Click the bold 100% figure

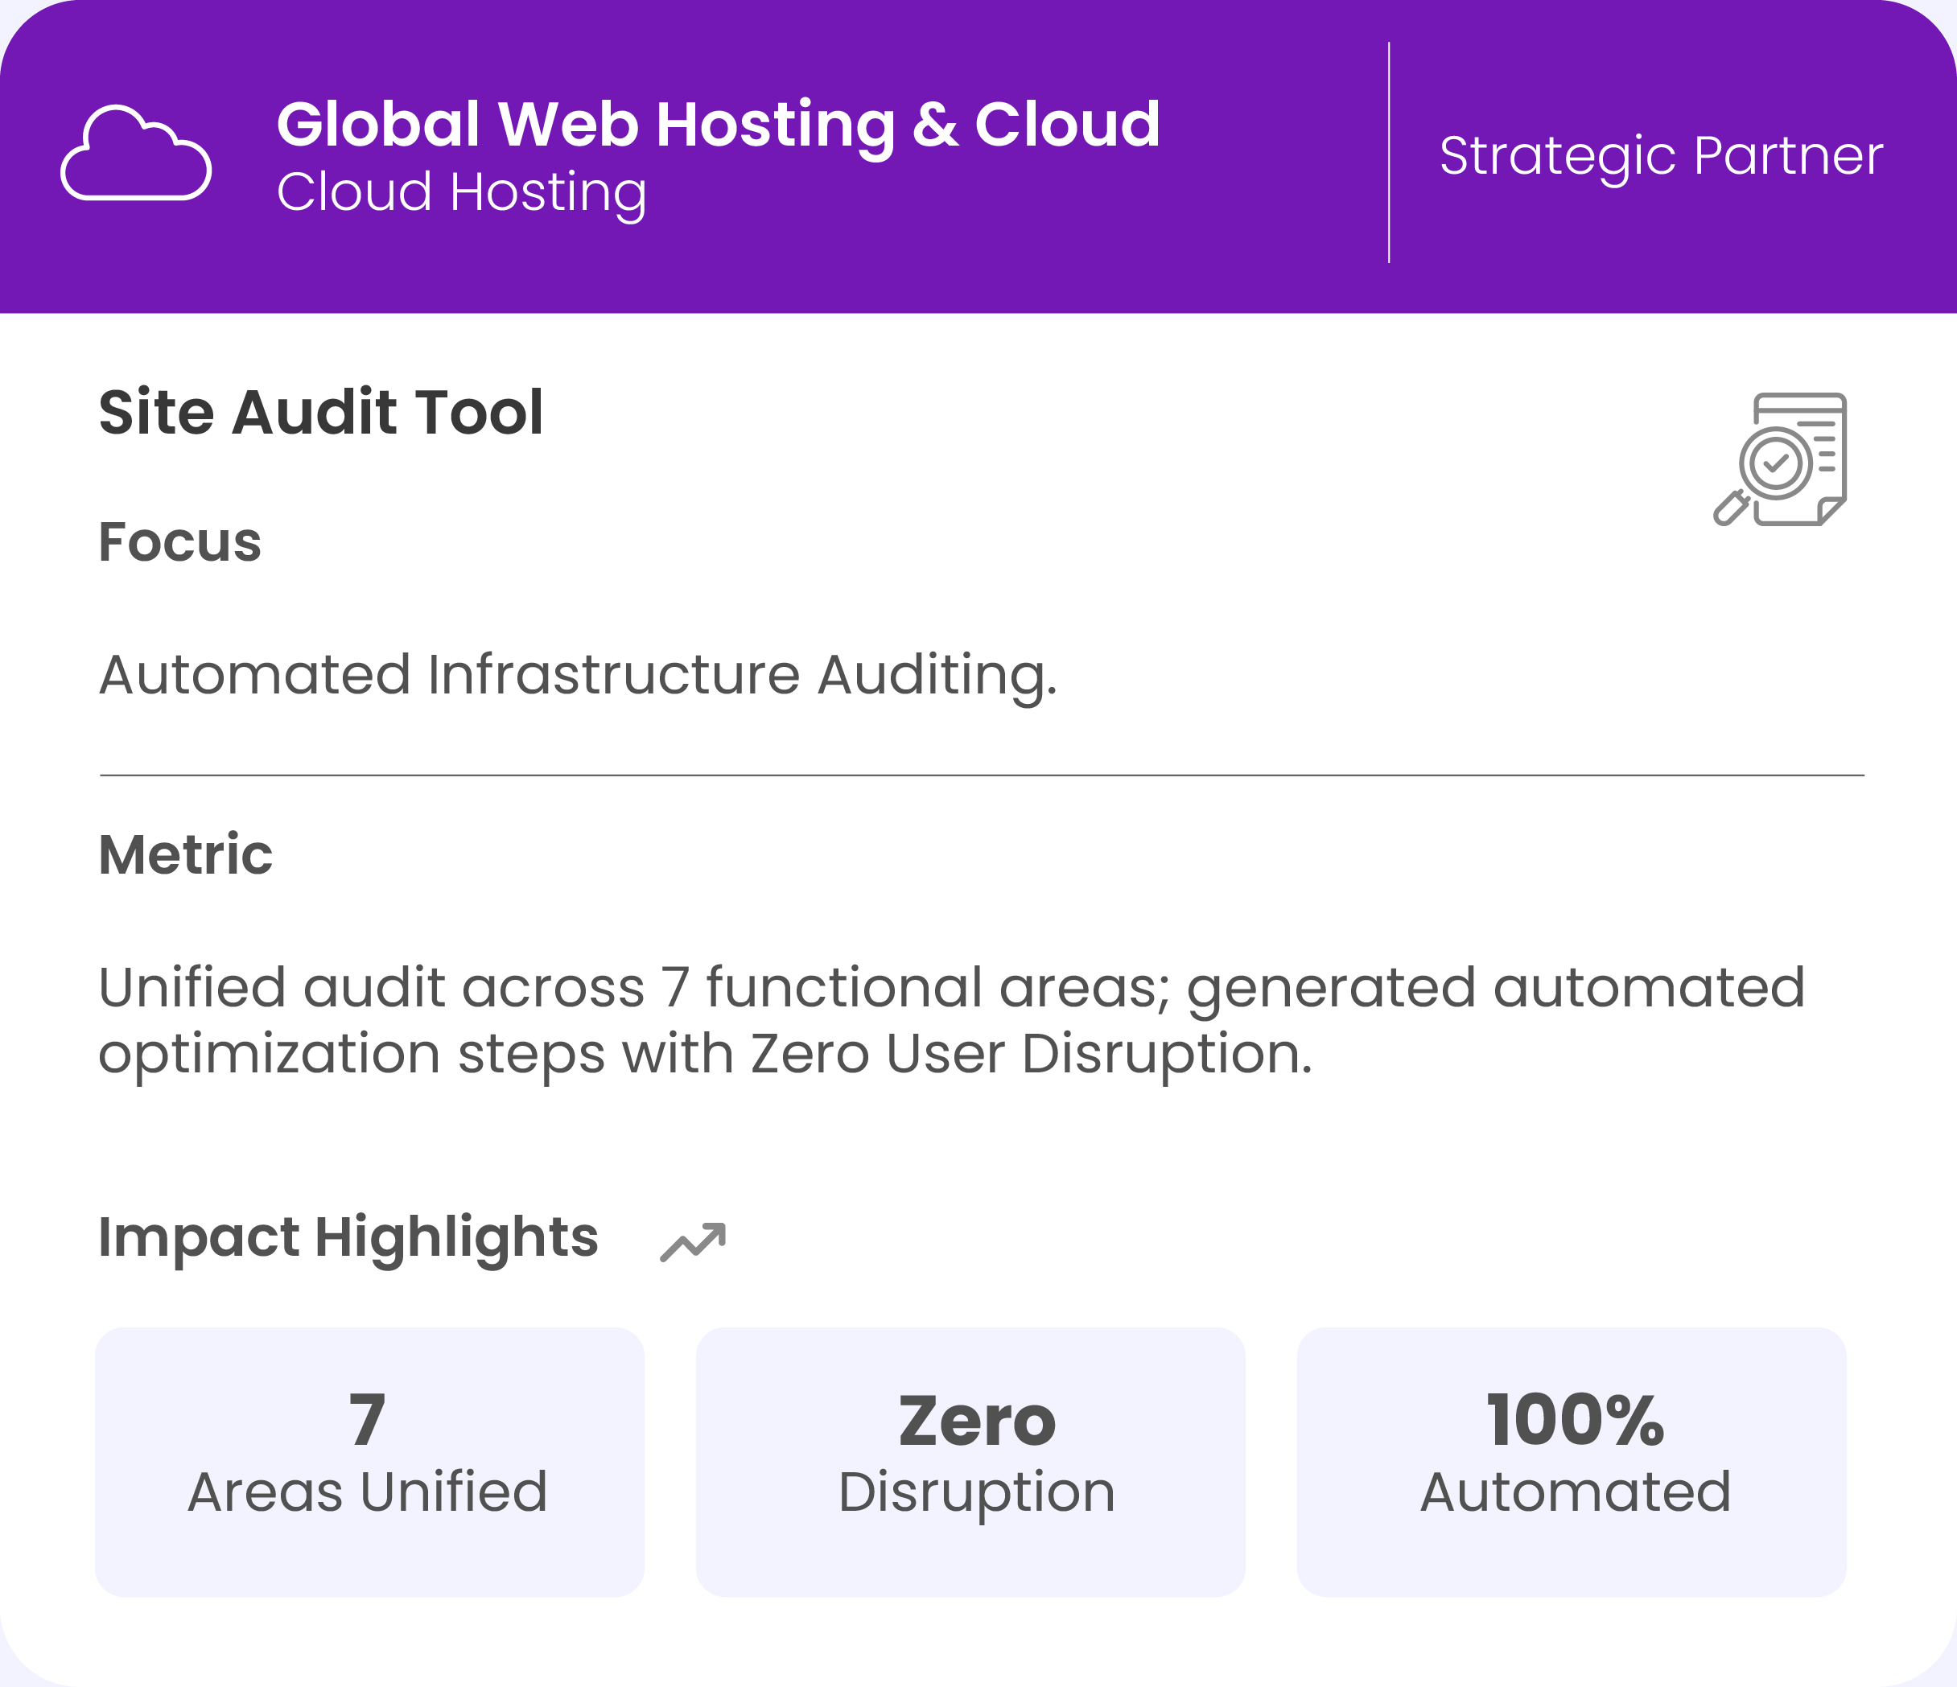1575,1420
